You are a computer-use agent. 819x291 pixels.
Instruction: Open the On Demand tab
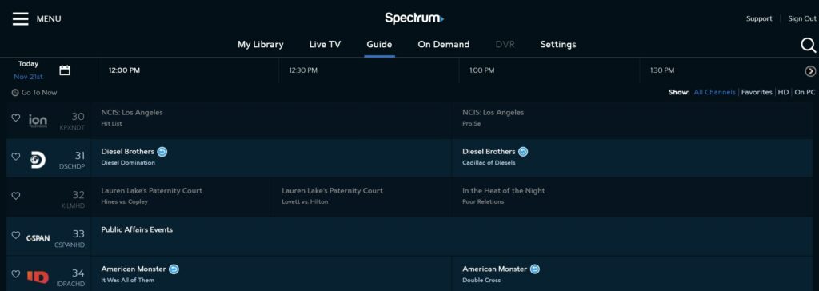point(443,45)
